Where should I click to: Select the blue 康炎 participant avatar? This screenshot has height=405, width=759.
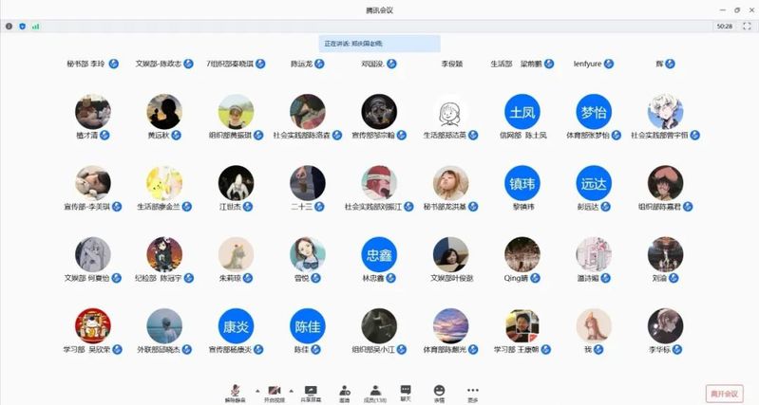[x=236, y=326]
